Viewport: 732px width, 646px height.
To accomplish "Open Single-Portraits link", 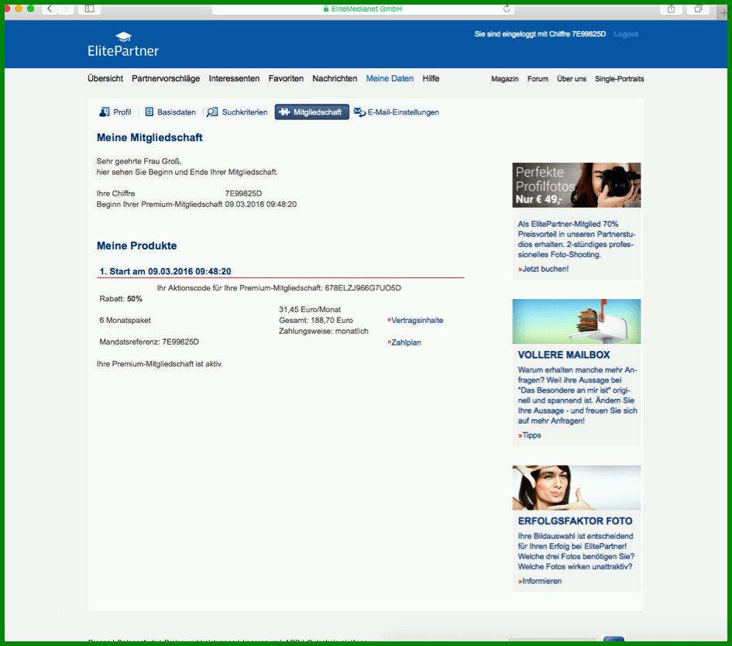I will coord(620,79).
